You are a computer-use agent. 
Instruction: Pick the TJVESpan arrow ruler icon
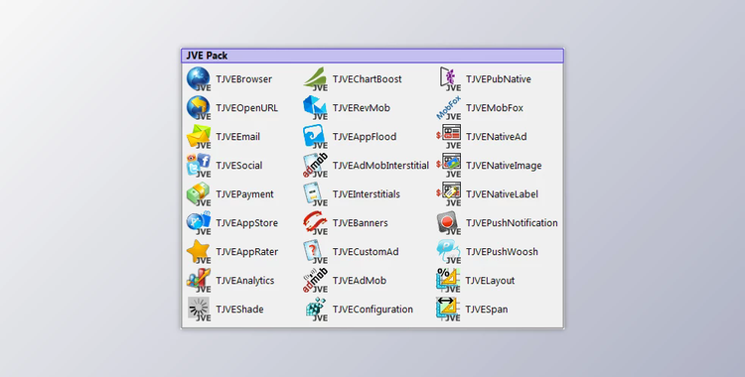tap(449, 310)
